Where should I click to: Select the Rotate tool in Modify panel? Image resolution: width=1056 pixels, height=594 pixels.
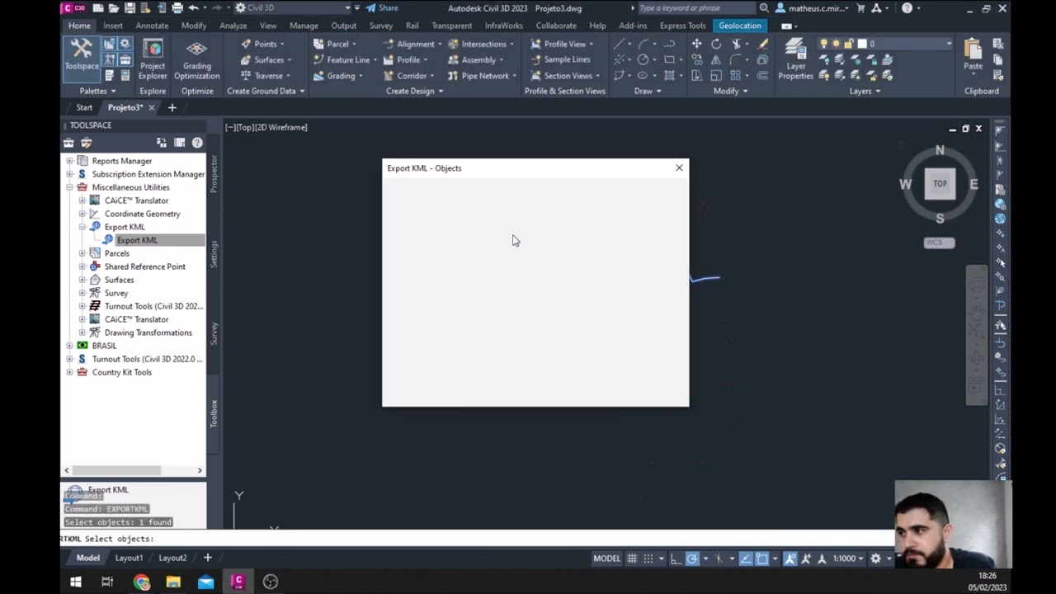pyautogui.click(x=716, y=44)
